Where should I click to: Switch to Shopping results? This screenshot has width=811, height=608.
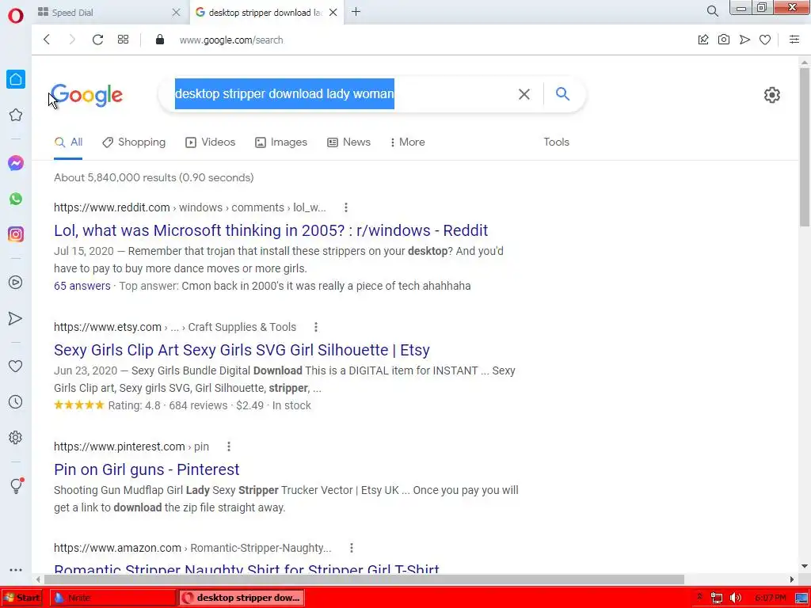click(x=134, y=142)
